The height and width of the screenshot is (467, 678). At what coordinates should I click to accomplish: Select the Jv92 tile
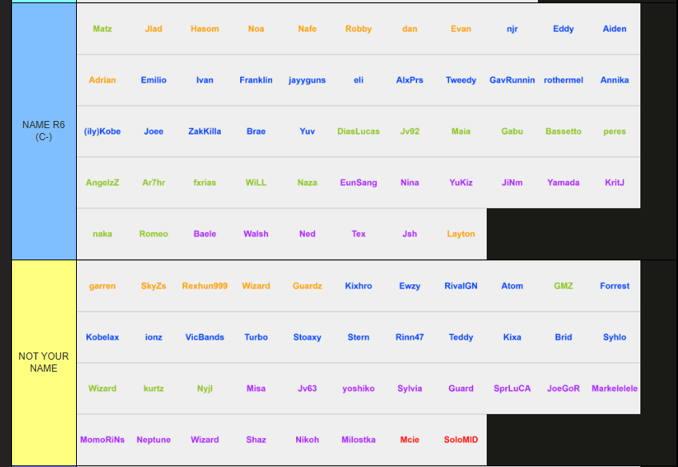point(410,131)
